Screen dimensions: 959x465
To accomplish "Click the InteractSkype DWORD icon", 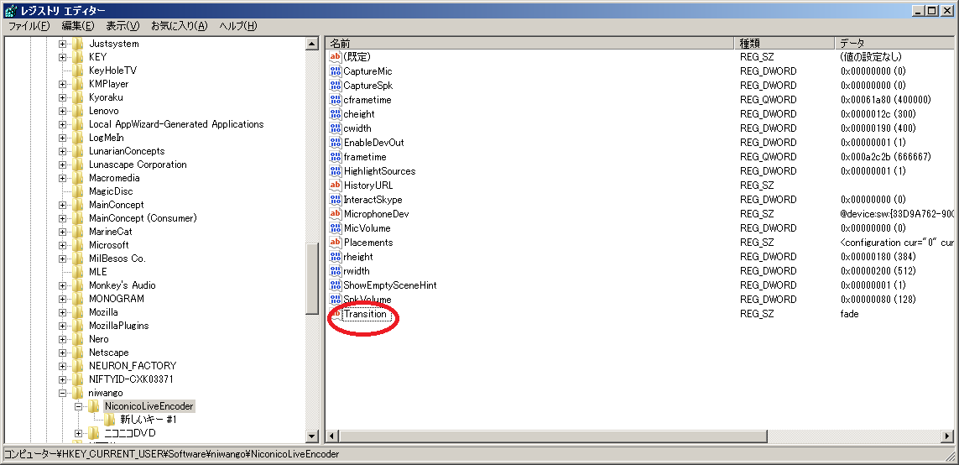I will click(x=335, y=200).
